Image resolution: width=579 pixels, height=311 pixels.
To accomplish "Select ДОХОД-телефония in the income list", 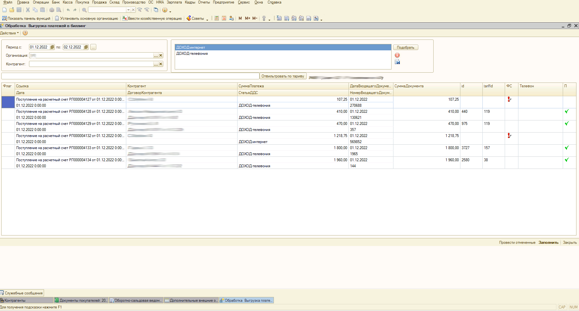I will pos(192,54).
